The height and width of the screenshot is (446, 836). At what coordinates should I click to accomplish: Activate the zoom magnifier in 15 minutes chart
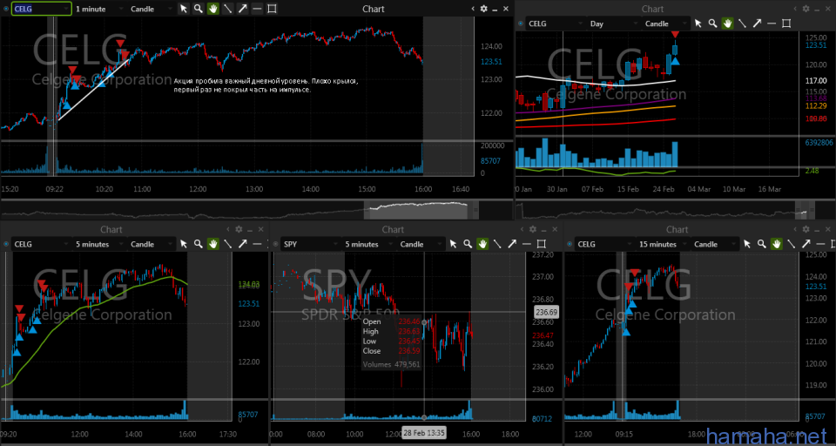tap(761, 244)
